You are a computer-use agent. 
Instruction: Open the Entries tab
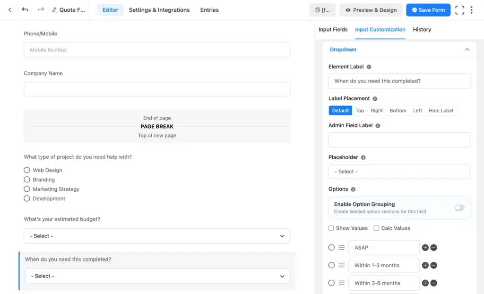[x=209, y=10]
